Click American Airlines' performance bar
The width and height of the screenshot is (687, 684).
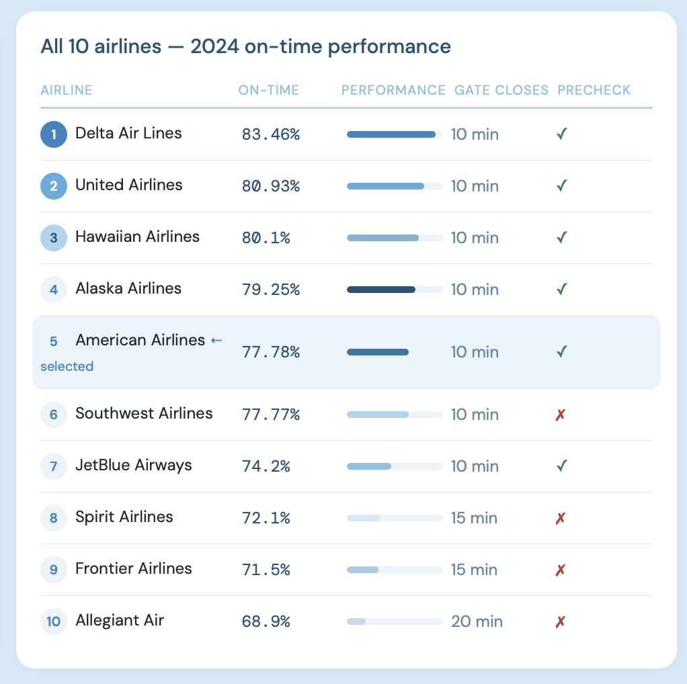click(x=378, y=352)
